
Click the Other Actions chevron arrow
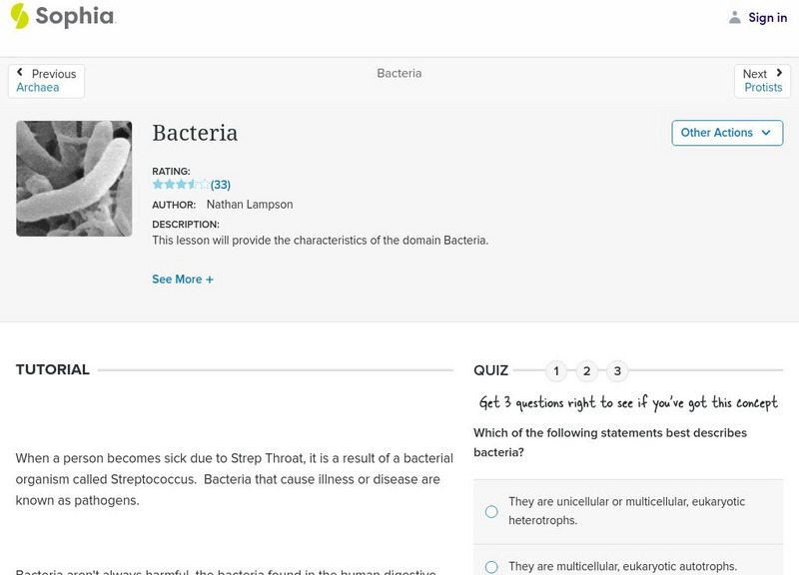(x=766, y=132)
